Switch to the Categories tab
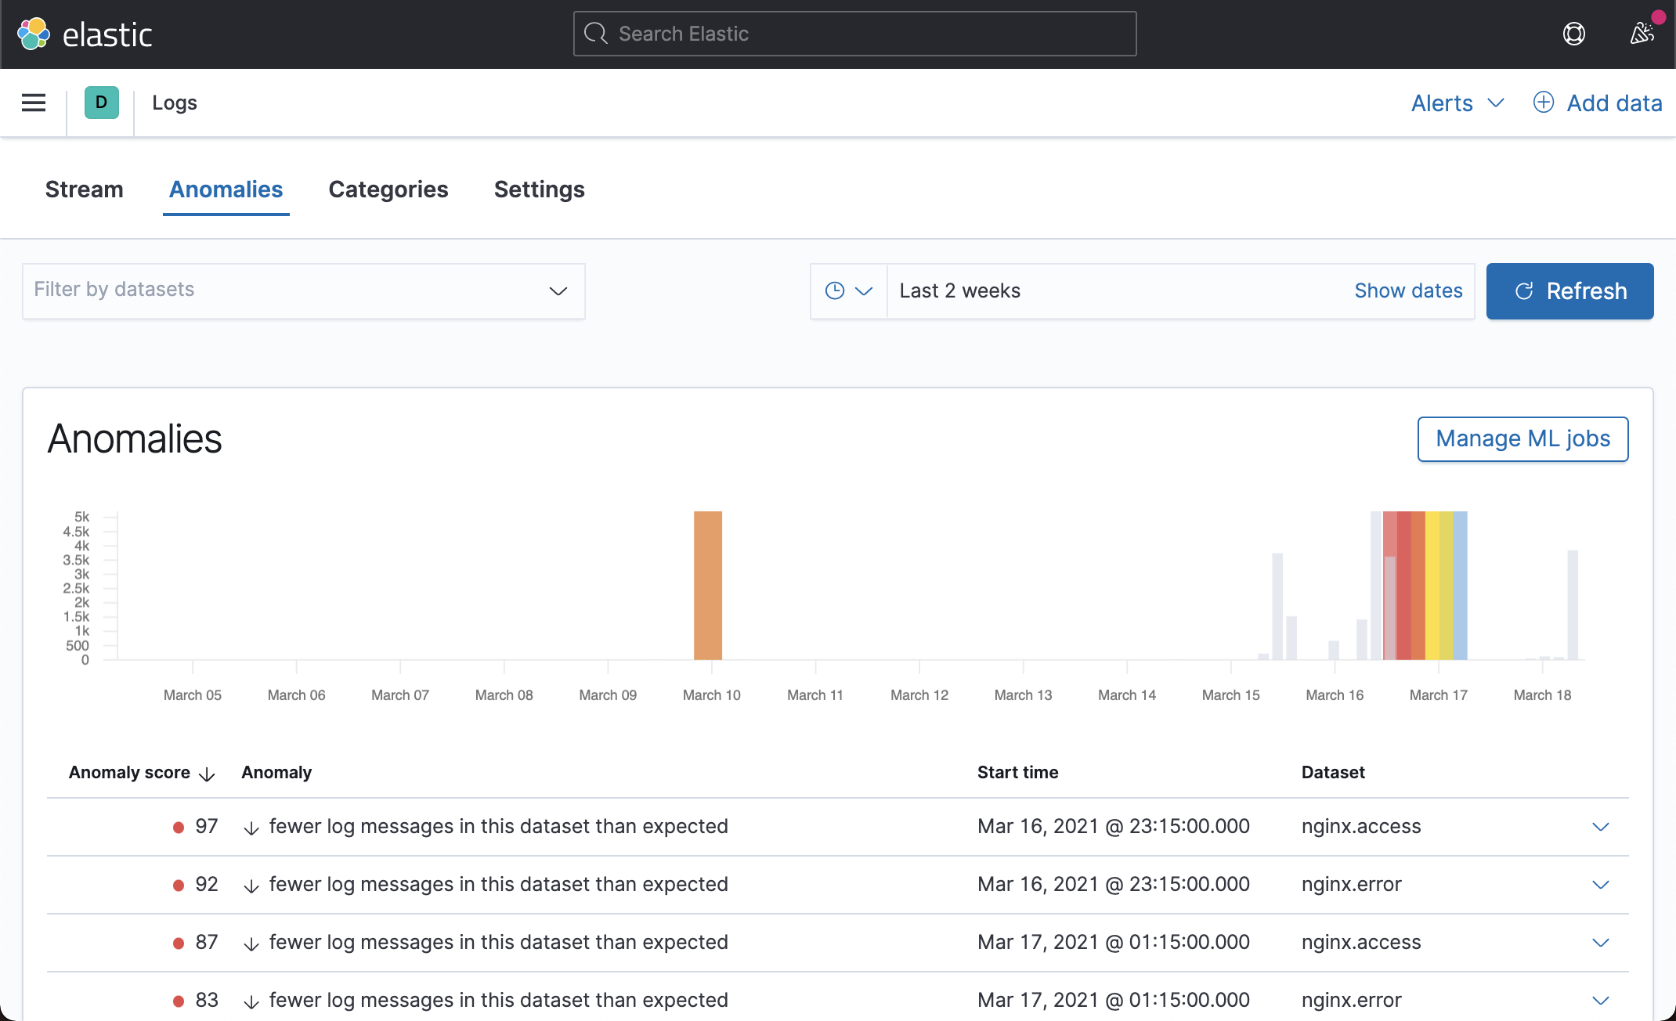This screenshot has height=1021, width=1676. [388, 189]
